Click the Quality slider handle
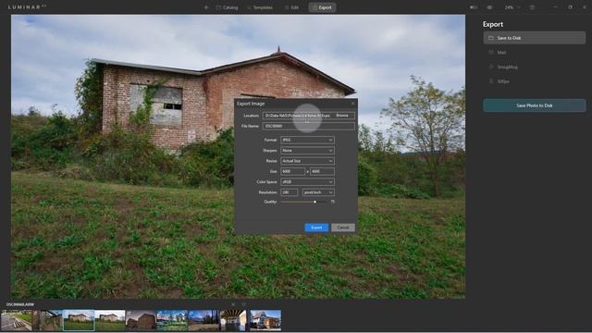 (314, 202)
